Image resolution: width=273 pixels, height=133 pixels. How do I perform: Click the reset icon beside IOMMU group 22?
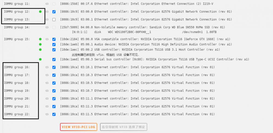[x=47, y=115]
